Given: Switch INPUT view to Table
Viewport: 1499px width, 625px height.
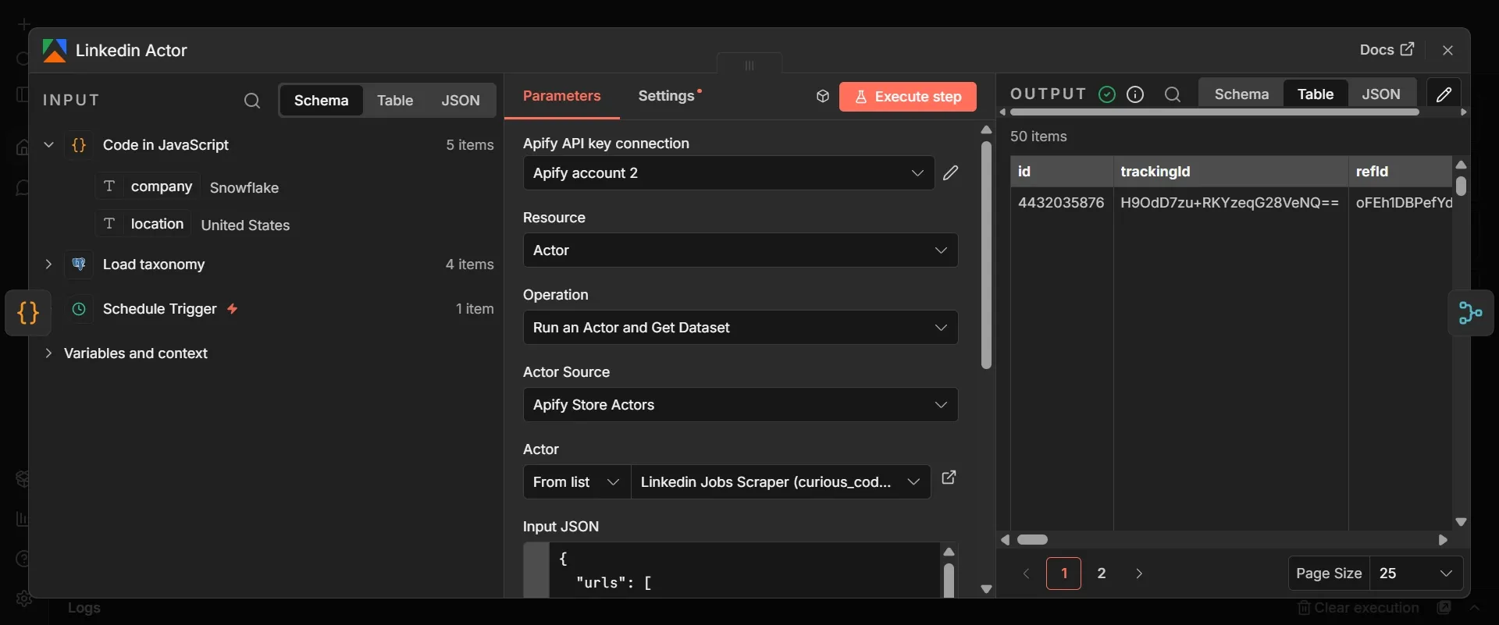Looking at the screenshot, I should (x=395, y=101).
